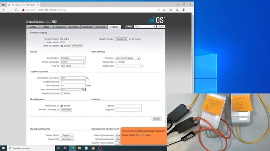
Task: Open the Interface Language dropdown
Action: pyautogui.click(x=73, y=62)
